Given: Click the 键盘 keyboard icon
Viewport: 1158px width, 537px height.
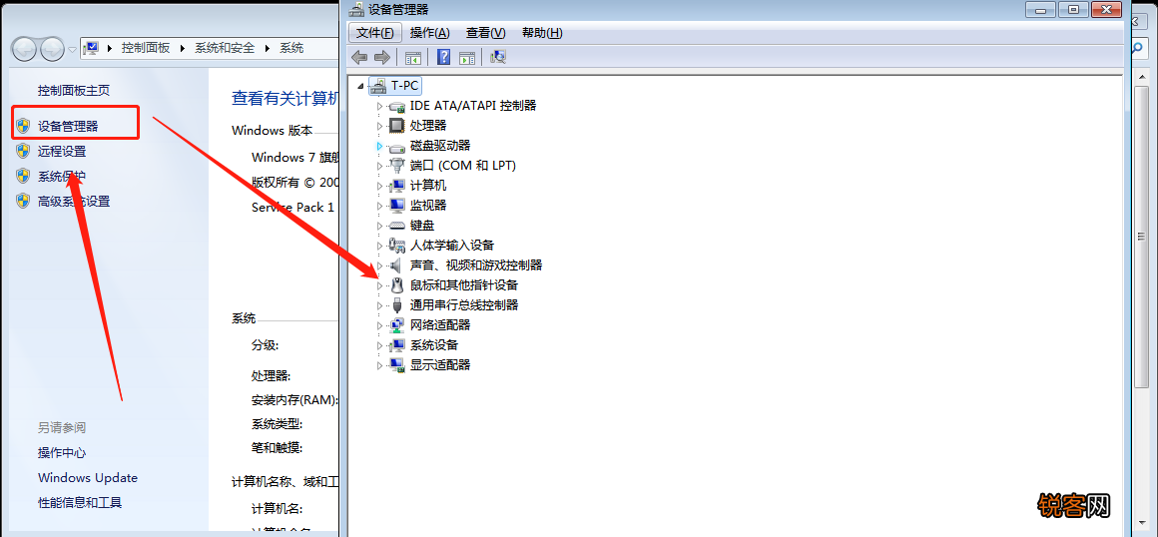Looking at the screenshot, I should coord(396,226).
